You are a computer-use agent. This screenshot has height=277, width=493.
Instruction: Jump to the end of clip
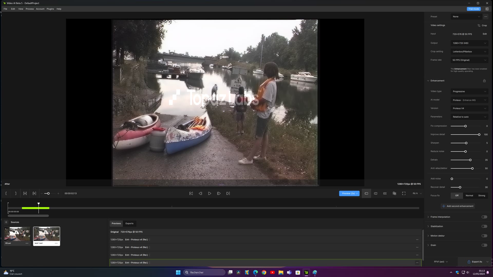tap(228, 193)
